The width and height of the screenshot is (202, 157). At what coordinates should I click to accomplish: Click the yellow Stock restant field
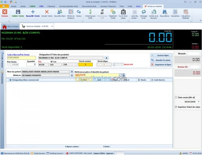pos(86,64)
